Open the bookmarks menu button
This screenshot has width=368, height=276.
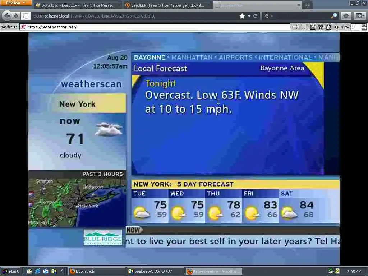[x=359, y=16]
